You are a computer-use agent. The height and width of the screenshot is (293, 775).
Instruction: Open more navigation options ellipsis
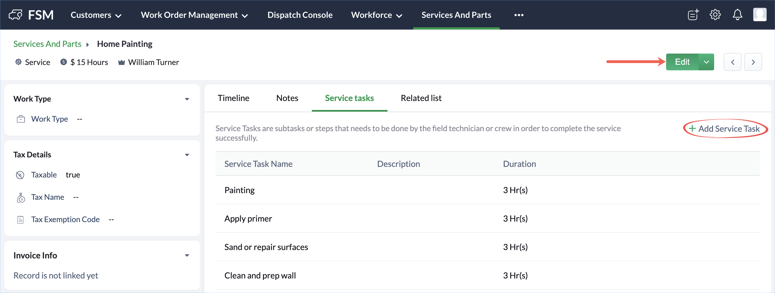(x=519, y=15)
